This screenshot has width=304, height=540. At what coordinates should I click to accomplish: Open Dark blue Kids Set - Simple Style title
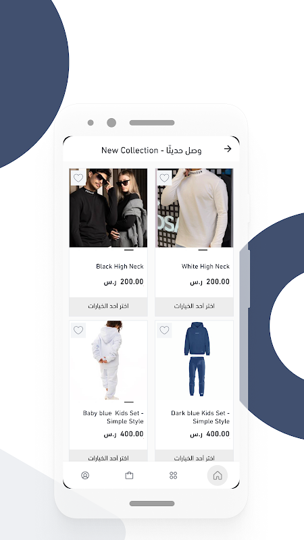pos(200,417)
